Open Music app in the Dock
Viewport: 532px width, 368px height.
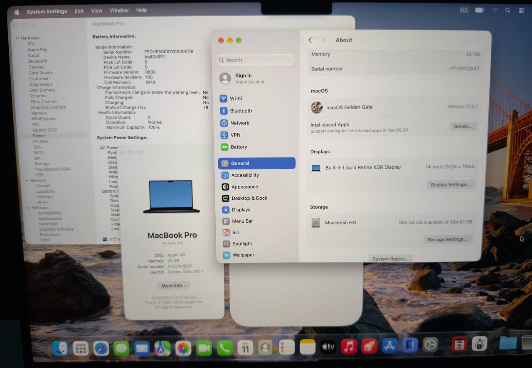pos(349,346)
